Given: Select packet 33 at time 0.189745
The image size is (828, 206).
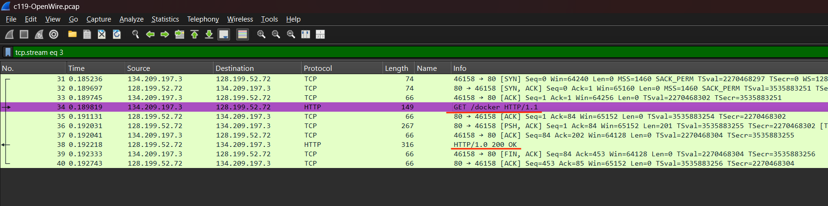Looking at the screenshot, I should tap(414, 98).
